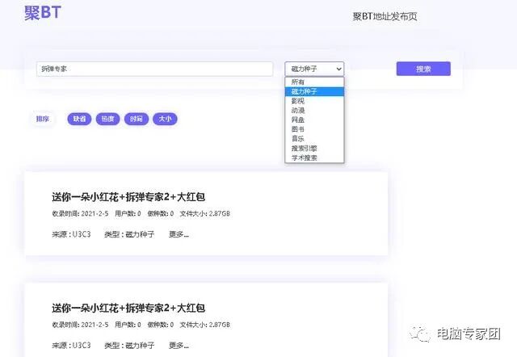Open second result title 送你一朵小红花+拆弹专家2+大红包
This screenshot has width=517, height=357.
(128, 308)
